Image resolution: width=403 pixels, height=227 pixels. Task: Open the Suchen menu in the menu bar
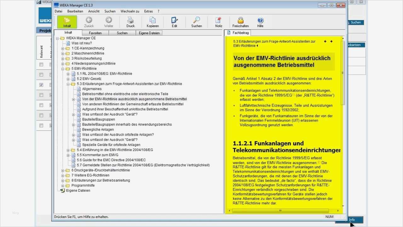click(110, 11)
